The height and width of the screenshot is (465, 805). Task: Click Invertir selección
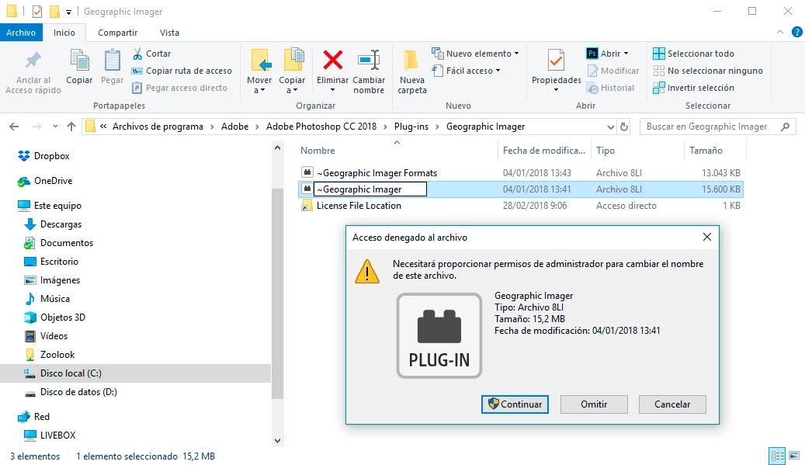coord(693,88)
